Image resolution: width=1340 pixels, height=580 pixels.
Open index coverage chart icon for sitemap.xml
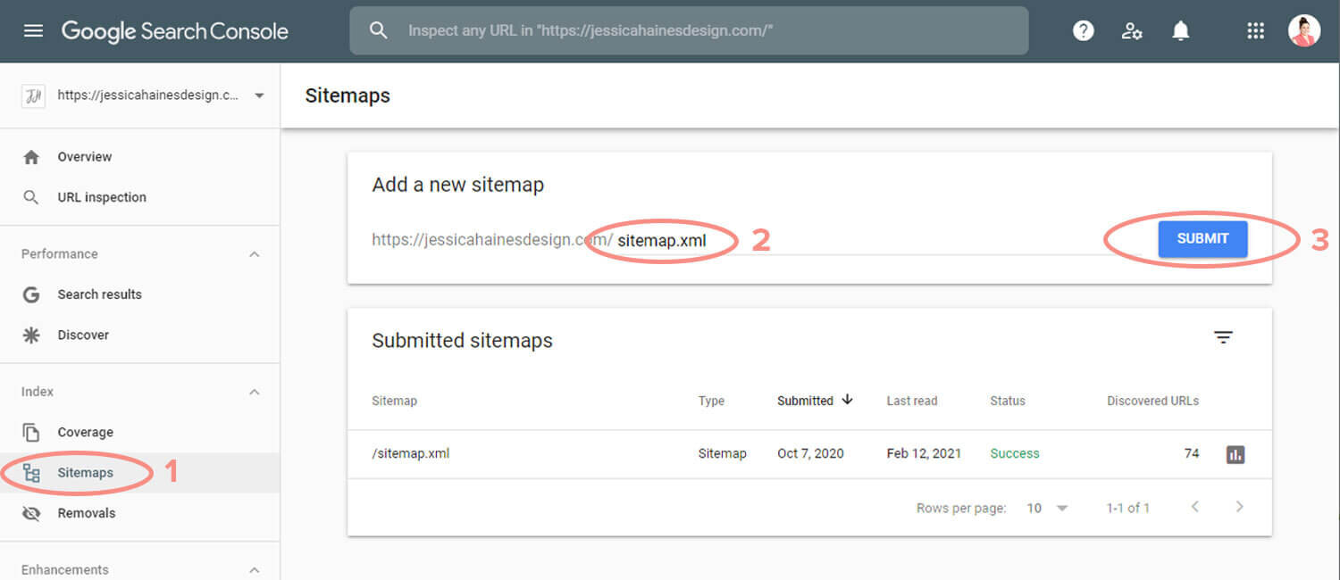(x=1235, y=454)
